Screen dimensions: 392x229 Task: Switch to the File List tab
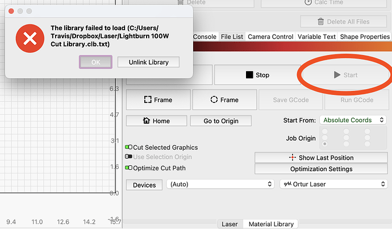pyautogui.click(x=232, y=37)
